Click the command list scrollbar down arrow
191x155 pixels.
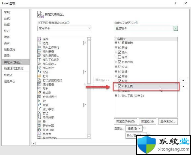click(x=89, y=136)
